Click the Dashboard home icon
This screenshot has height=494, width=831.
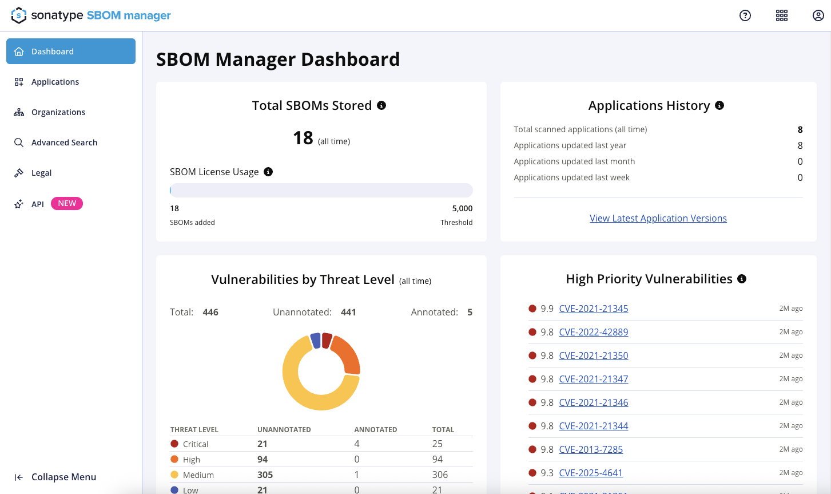click(x=19, y=52)
